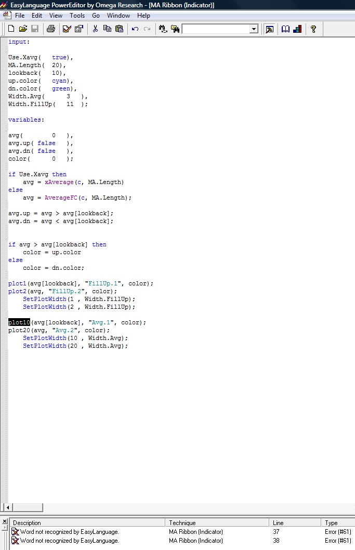Click the Verify checkmark icon
355x550 pixels.
coord(67,29)
